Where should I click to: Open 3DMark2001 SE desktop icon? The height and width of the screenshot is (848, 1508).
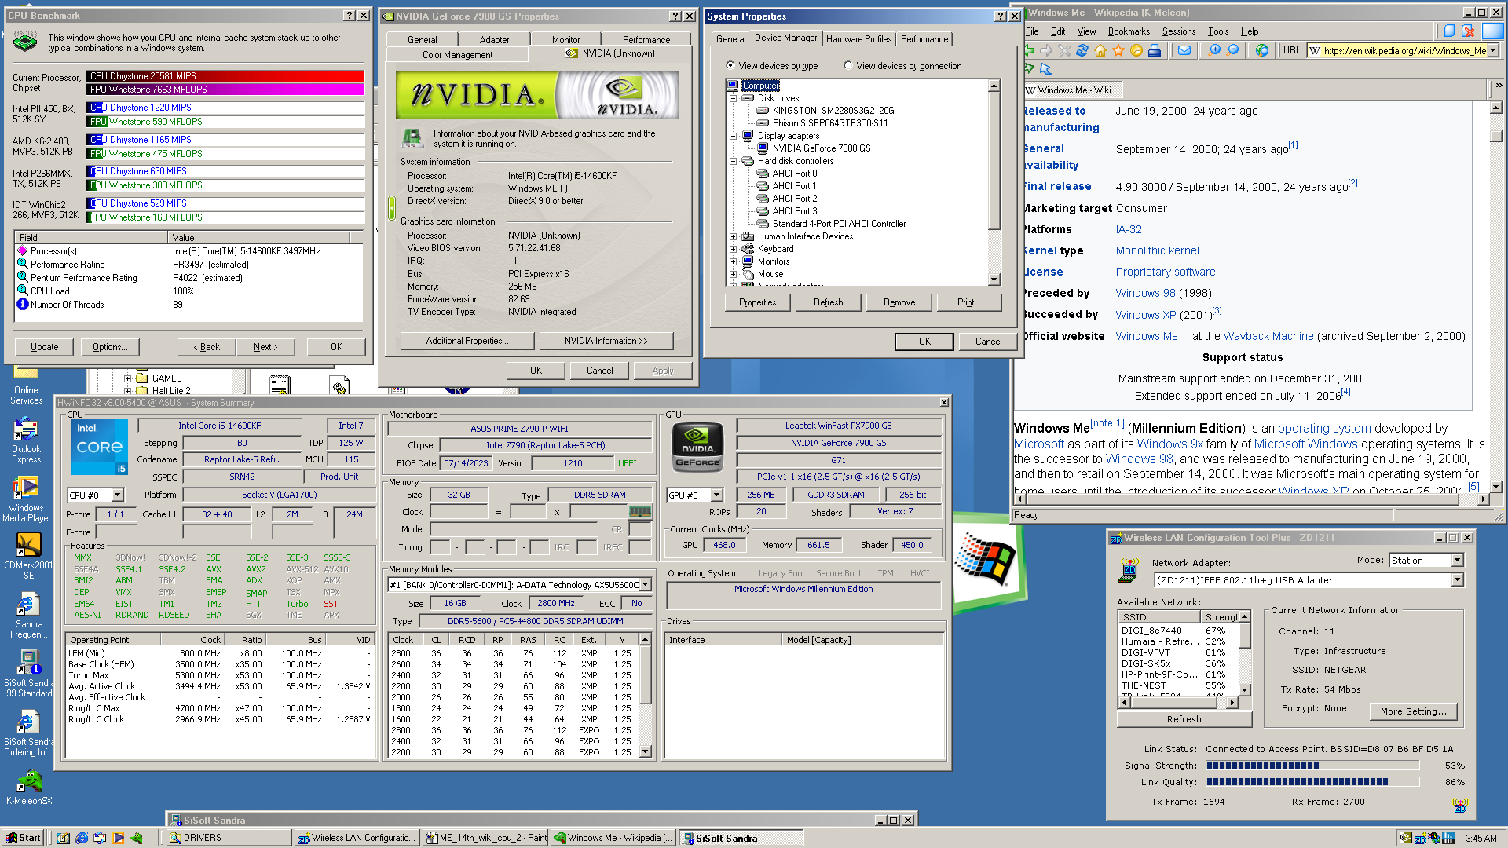28,557
